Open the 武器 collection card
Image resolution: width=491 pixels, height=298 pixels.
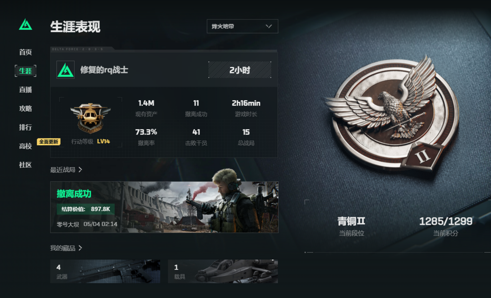coord(105,271)
